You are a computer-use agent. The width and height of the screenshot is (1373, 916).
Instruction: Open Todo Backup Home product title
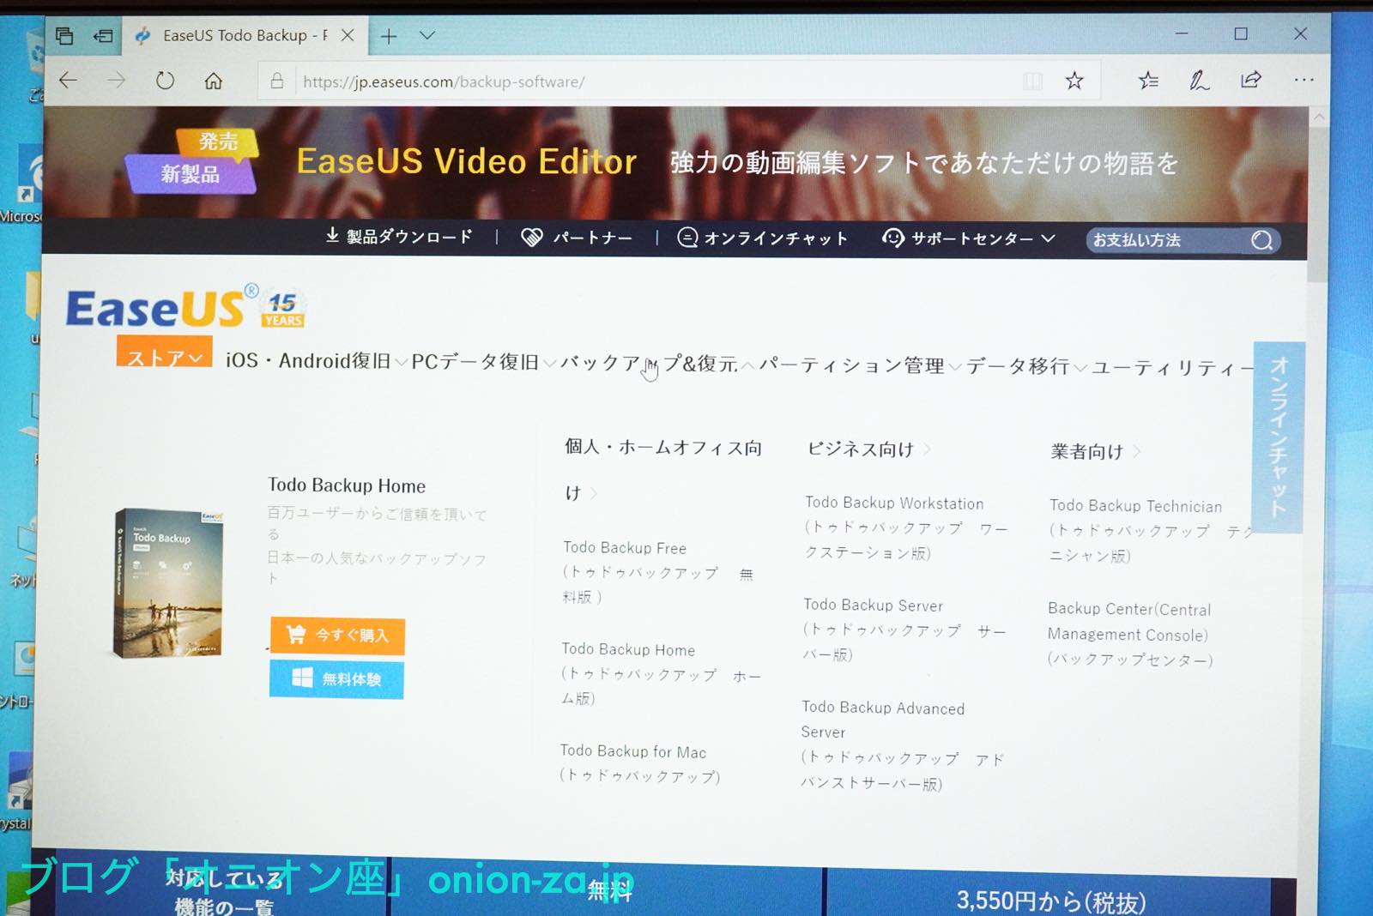pos(347,485)
